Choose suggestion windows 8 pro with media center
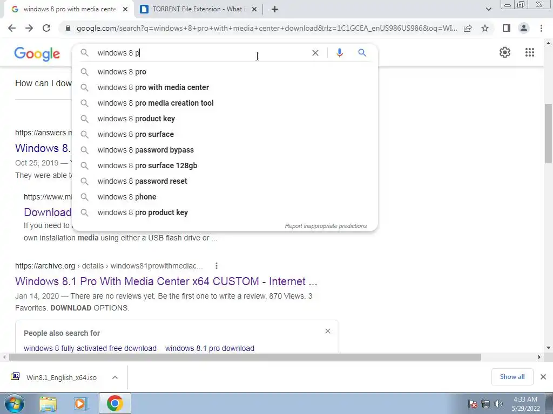Viewport: 553px width, 414px height. point(225,87)
